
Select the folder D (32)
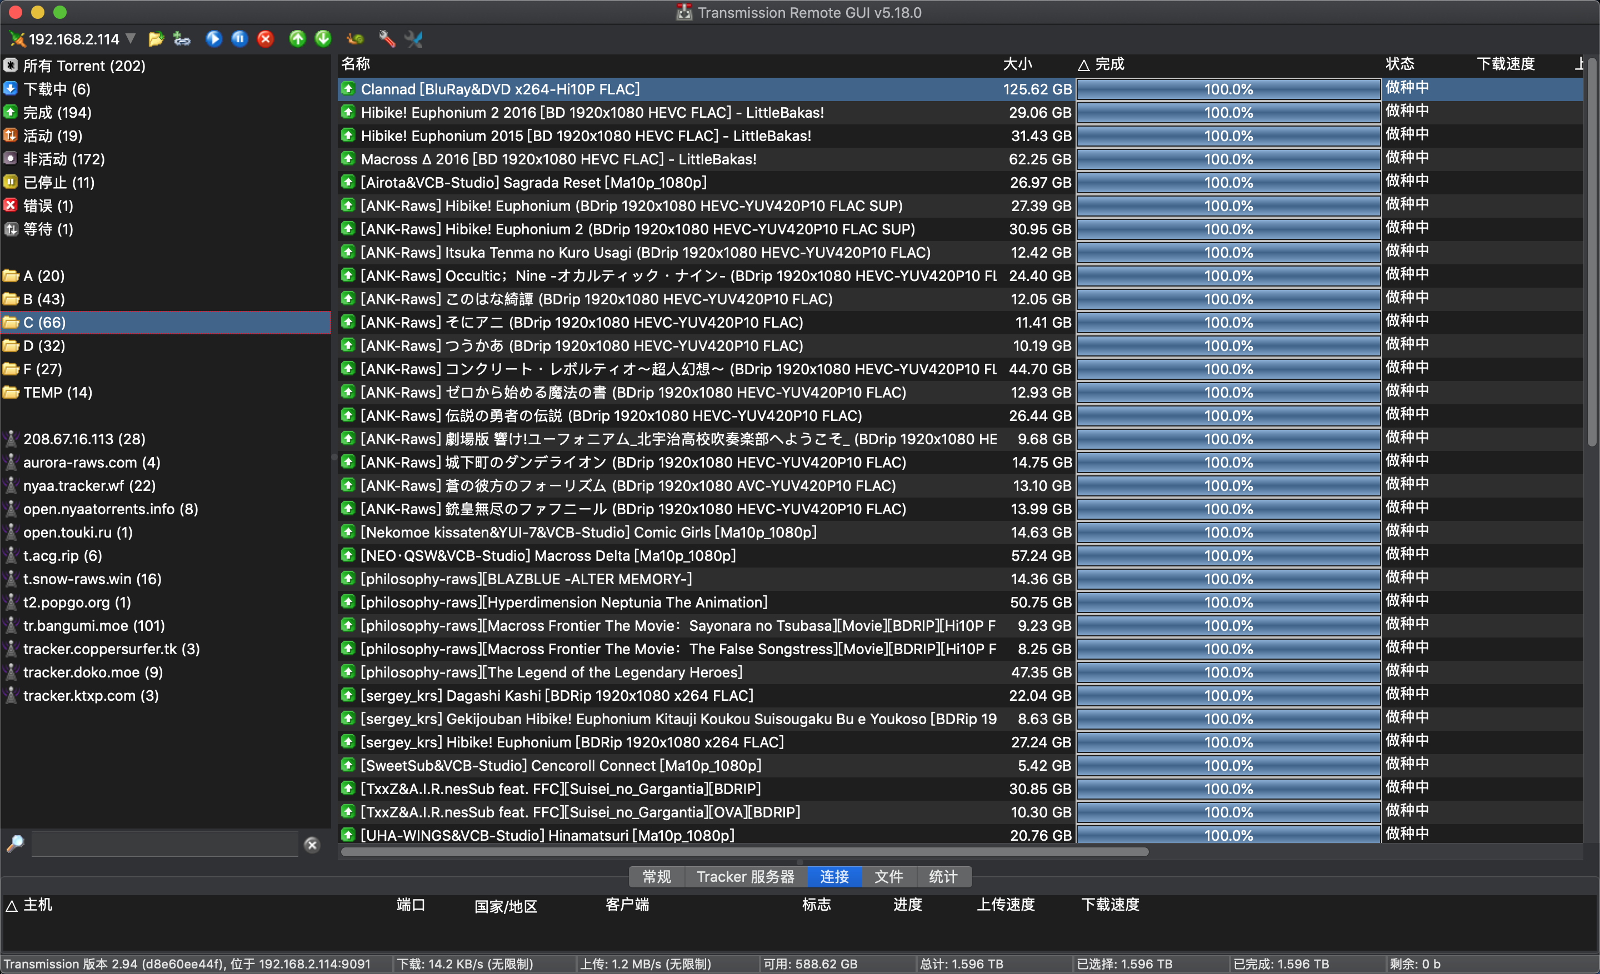tap(44, 346)
